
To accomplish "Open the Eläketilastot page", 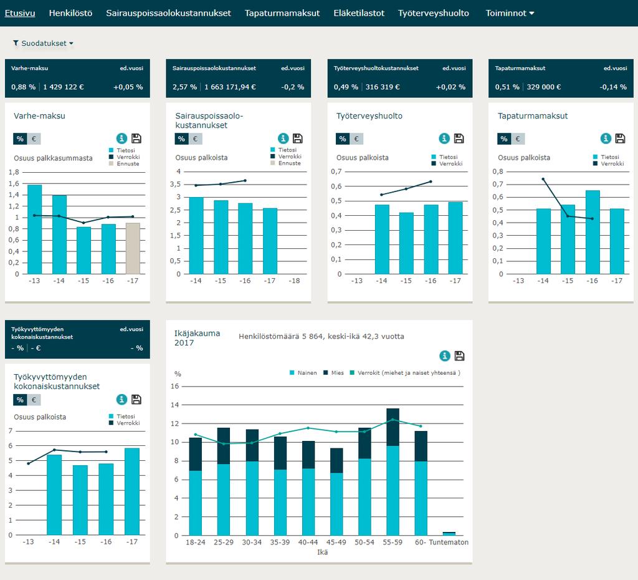I will click(359, 13).
